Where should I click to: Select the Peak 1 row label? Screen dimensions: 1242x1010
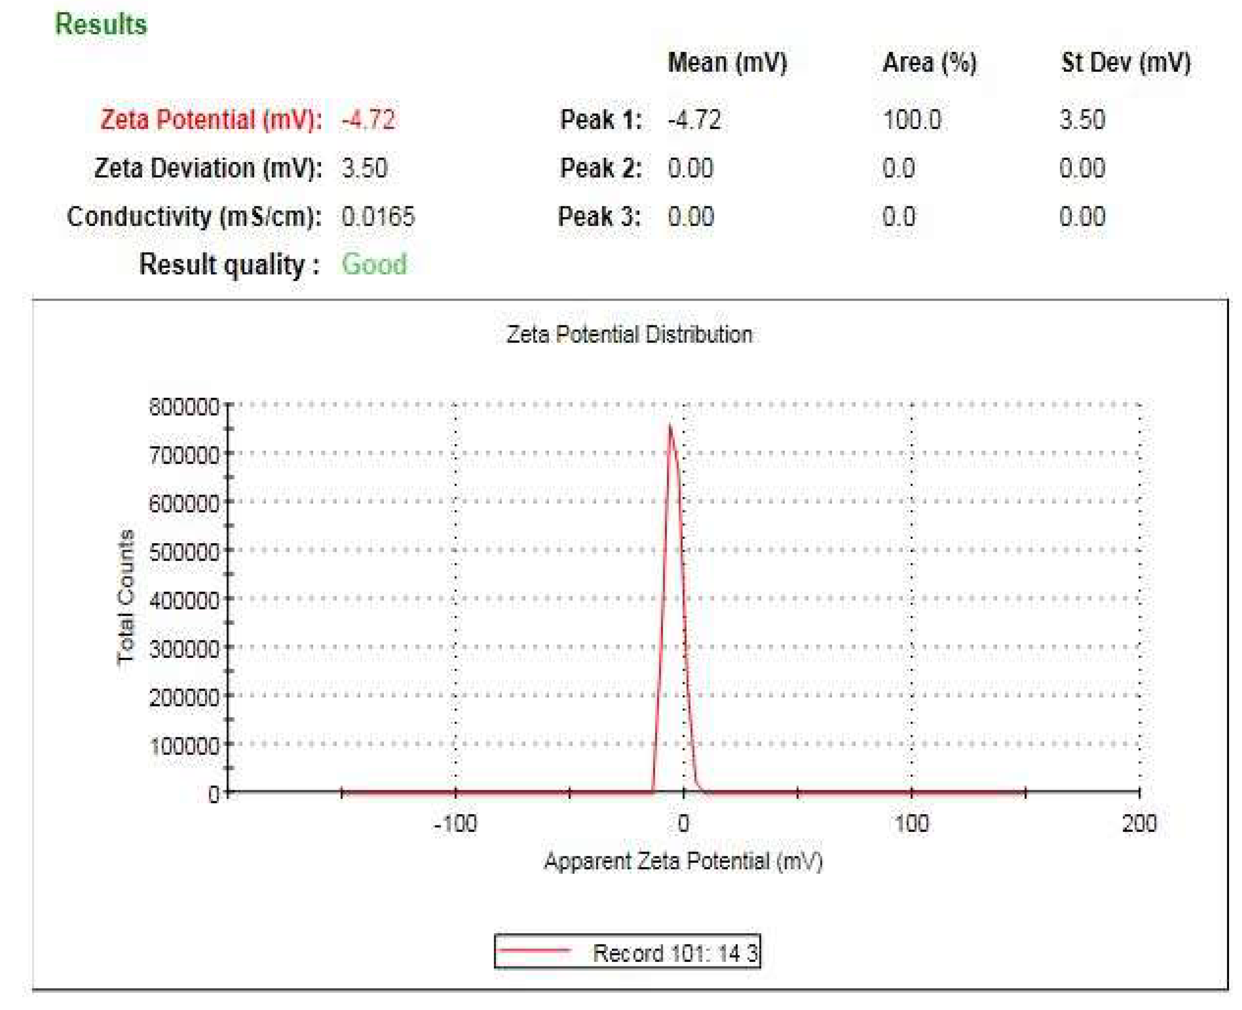(x=600, y=120)
